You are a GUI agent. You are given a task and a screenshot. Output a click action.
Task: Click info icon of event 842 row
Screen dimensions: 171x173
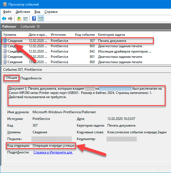[x=5, y=51]
